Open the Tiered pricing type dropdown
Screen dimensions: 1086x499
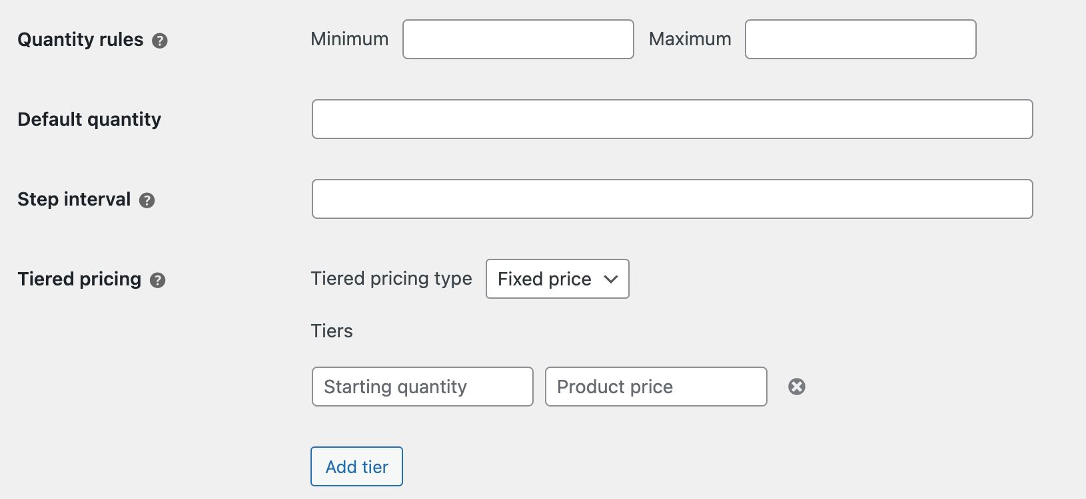[x=558, y=279]
